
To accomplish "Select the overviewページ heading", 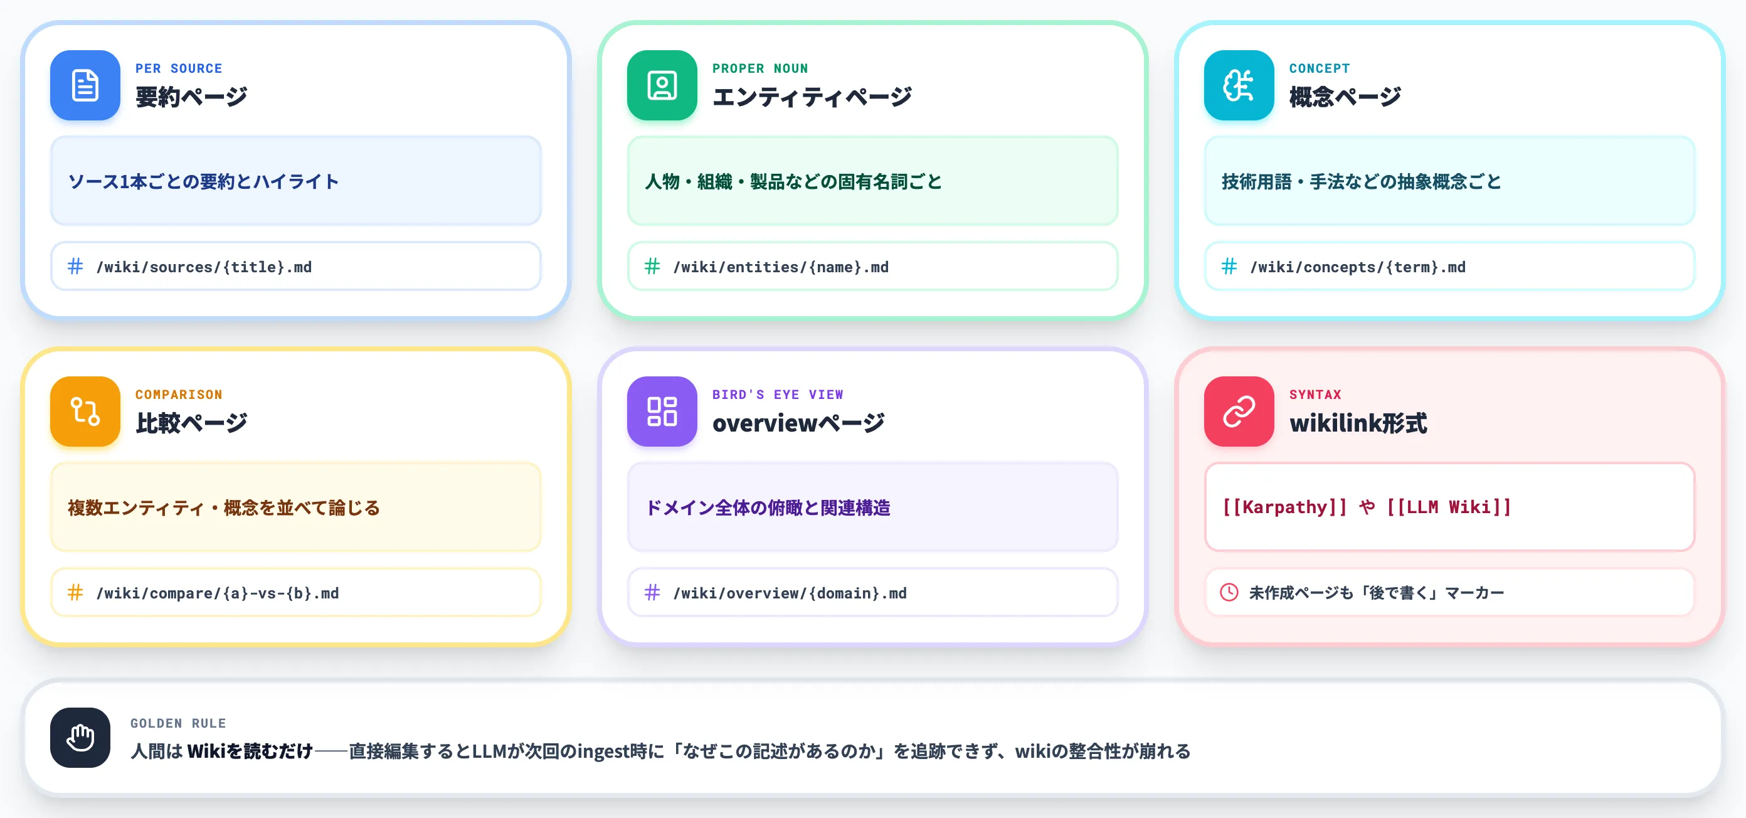I will (798, 423).
